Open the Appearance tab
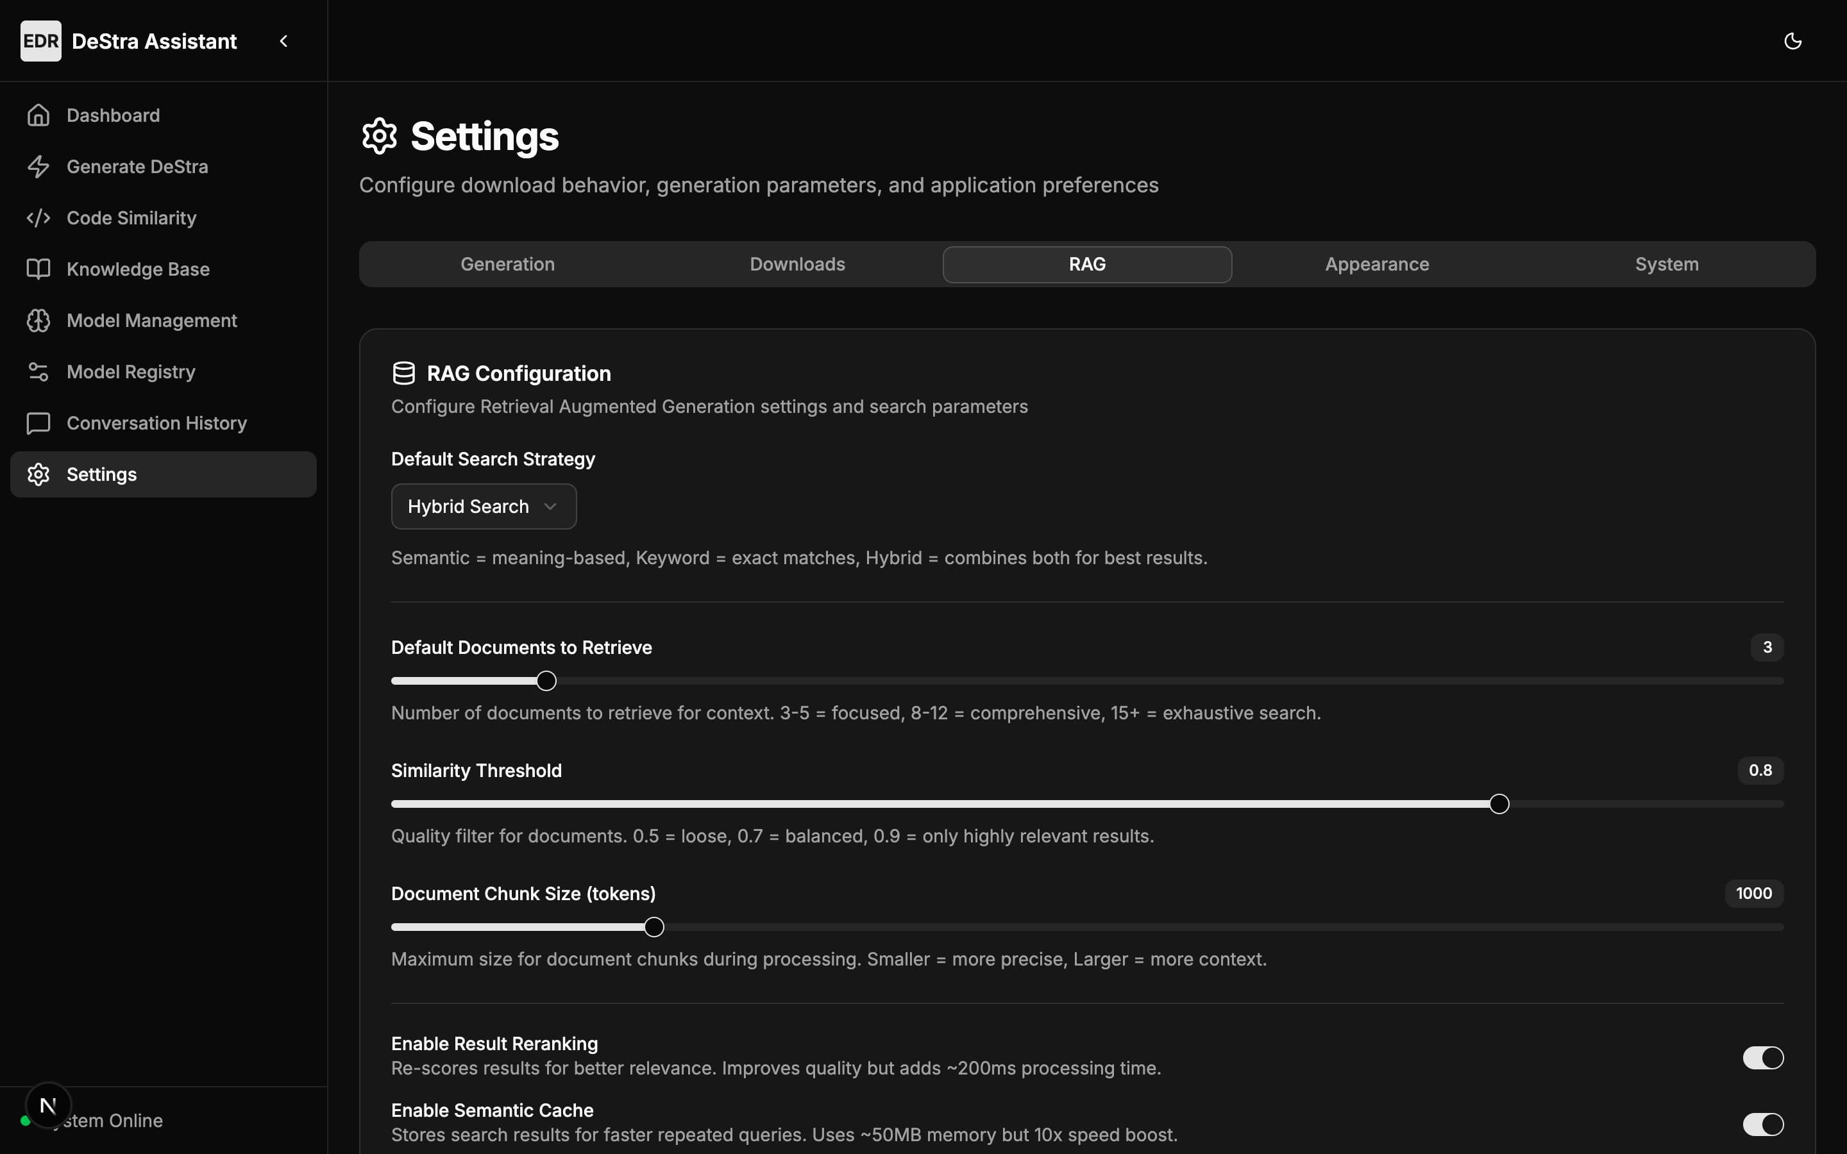Viewport: 1847px width, 1154px height. 1378,264
